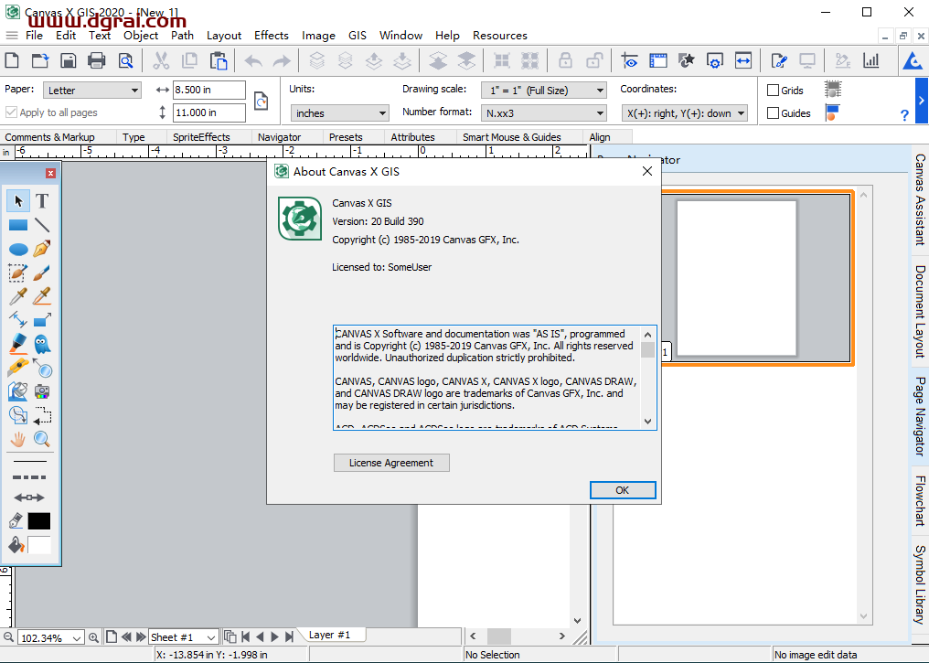Click the Cut scissors icon

pos(161,60)
